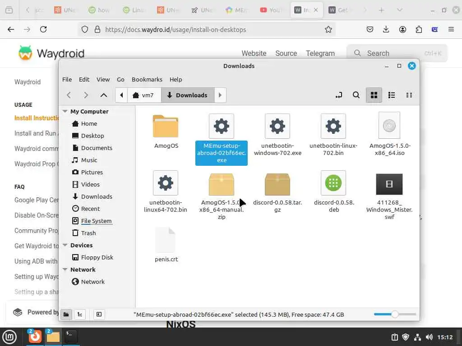
Task: Open file search in Downloads window
Action: point(356,95)
